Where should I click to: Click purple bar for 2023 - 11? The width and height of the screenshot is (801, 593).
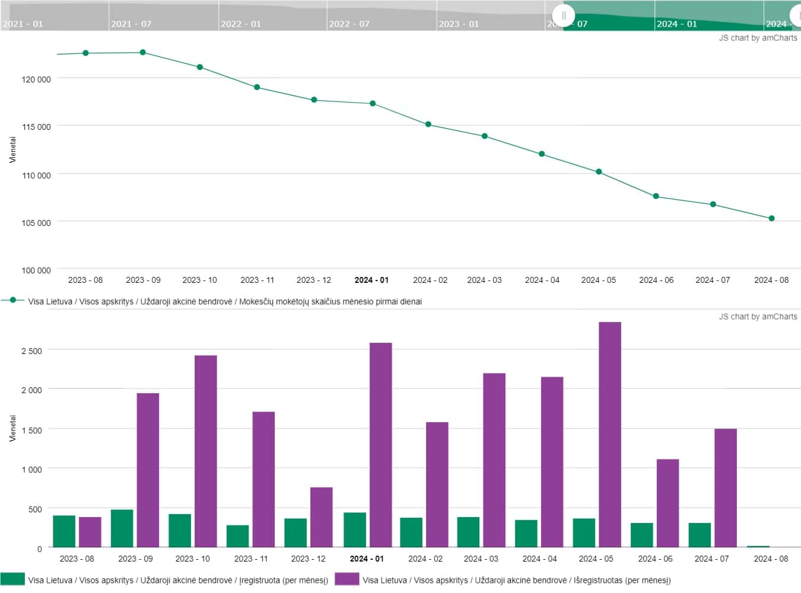point(263,480)
